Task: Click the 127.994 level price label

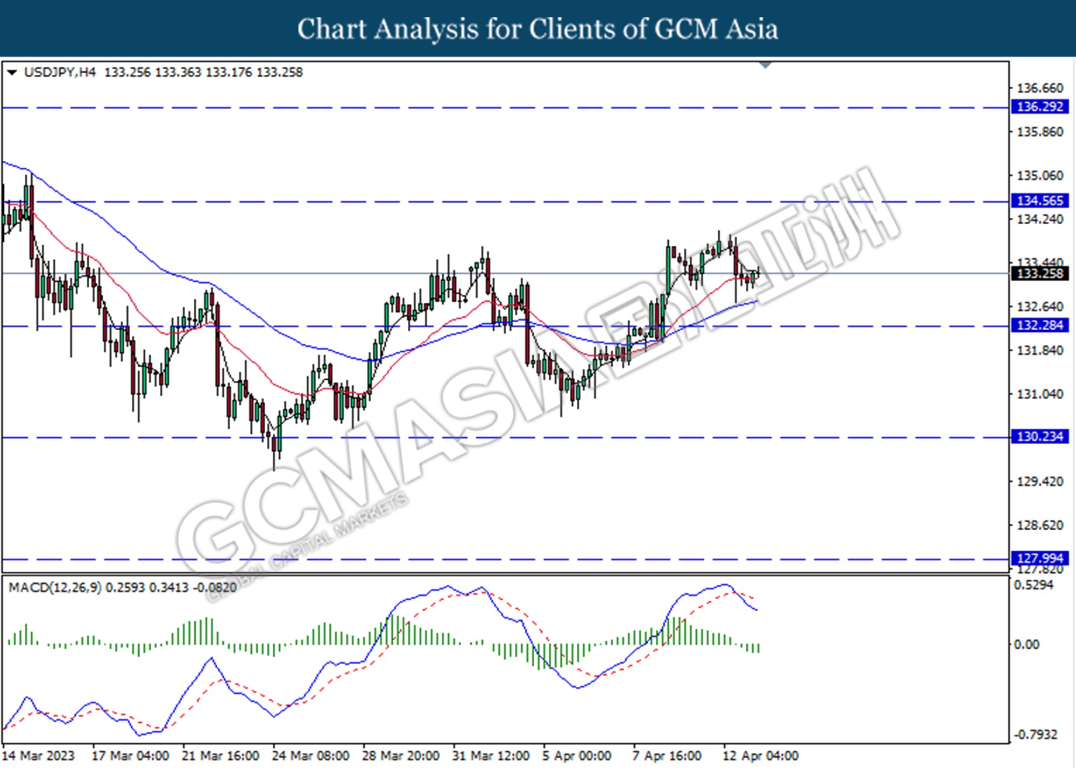Action: coord(1040,558)
